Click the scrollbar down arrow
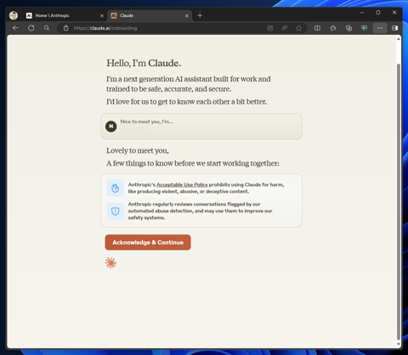The image size is (408, 355). coord(399,344)
